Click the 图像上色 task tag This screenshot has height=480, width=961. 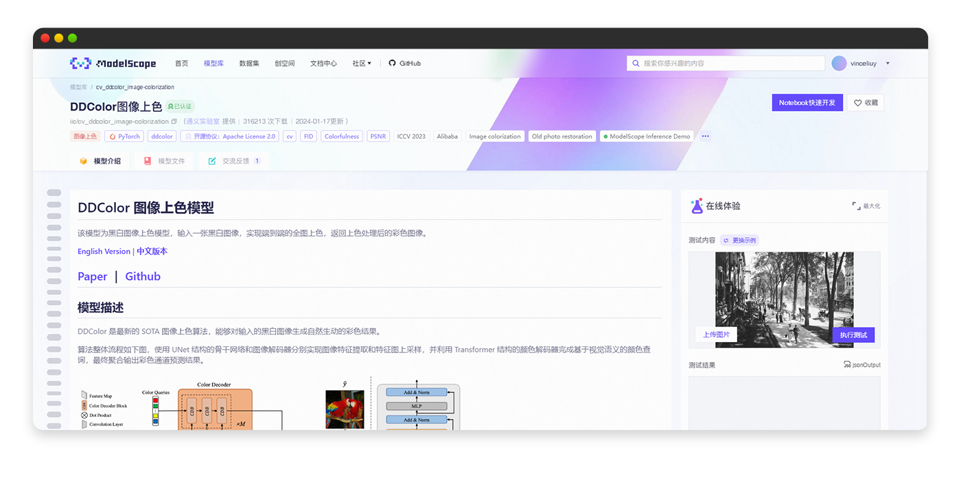pyautogui.click(x=85, y=136)
